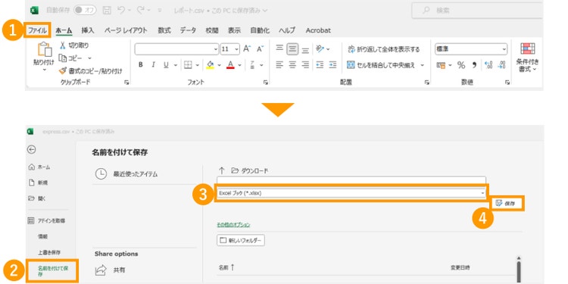Open the クリップボード group dialog launcher
568x284 pixels.
(x=126, y=83)
